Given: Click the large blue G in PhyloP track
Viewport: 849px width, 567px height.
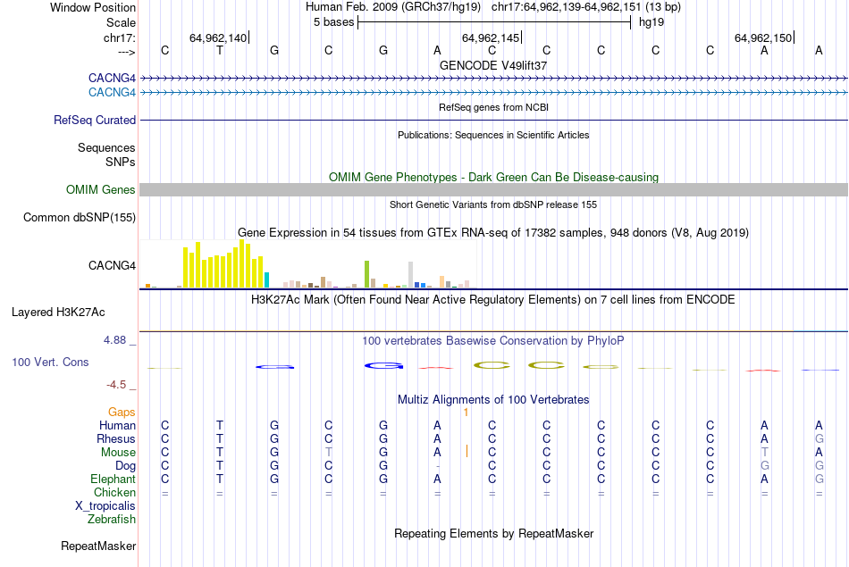Looking at the screenshot, I should click(383, 366).
